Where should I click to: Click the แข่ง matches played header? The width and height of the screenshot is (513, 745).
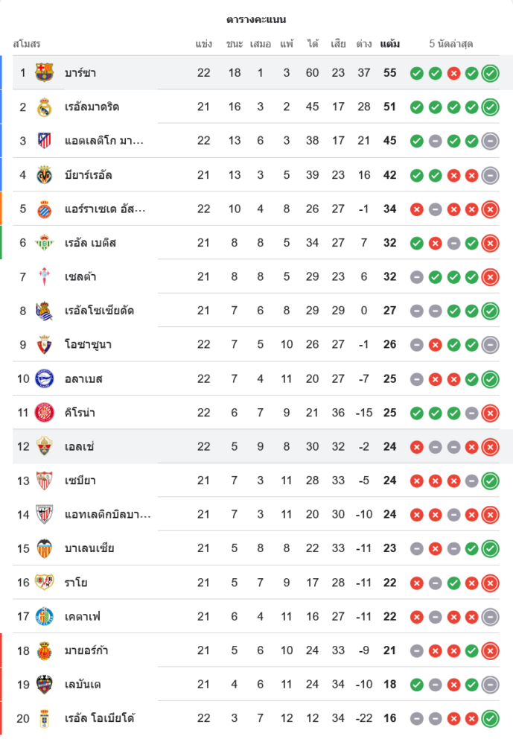pyautogui.click(x=204, y=44)
